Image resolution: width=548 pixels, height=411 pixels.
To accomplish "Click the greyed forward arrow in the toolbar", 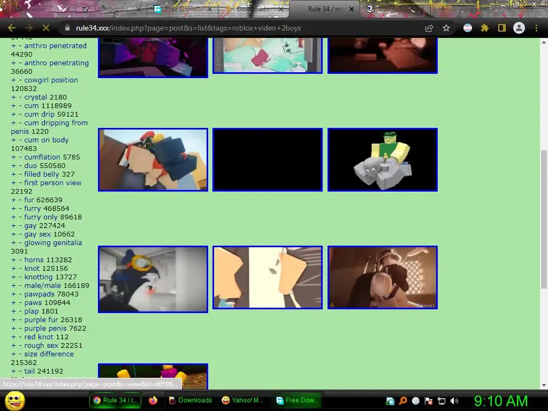I will pyautogui.click(x=29, y=28).
